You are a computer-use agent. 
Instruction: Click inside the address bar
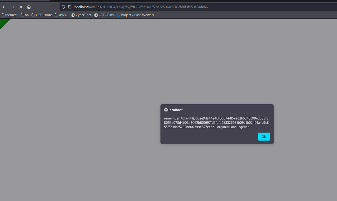(158, 7)
